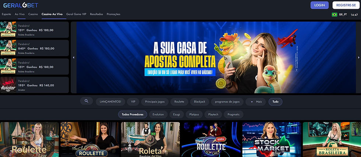Open Geral Game VIP tab

coord(76,14)
